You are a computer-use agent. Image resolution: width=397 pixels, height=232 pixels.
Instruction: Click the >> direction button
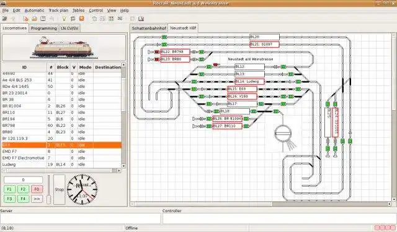[37, 199]
